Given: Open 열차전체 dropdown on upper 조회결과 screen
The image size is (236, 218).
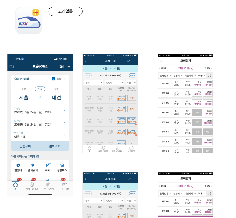Looking at the screenshot, I should (x=165, y=75).
